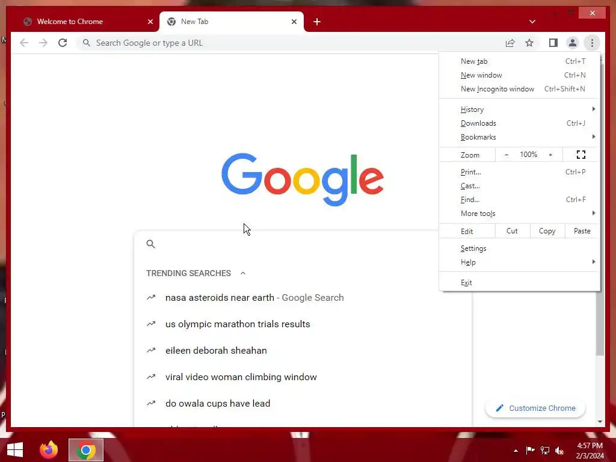The height and width of the screenshot is (462, 616).
Task: Share this page using the share icon
Action: click(510, 43)
